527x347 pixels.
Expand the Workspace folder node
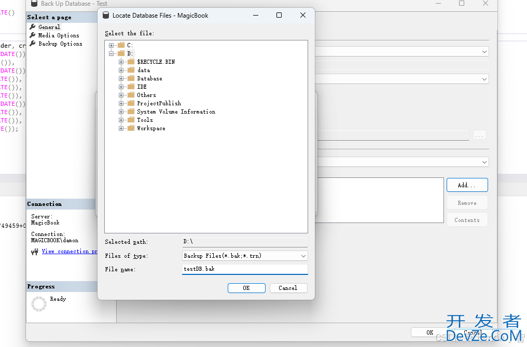pyautogui.click(x=121, y=128)
